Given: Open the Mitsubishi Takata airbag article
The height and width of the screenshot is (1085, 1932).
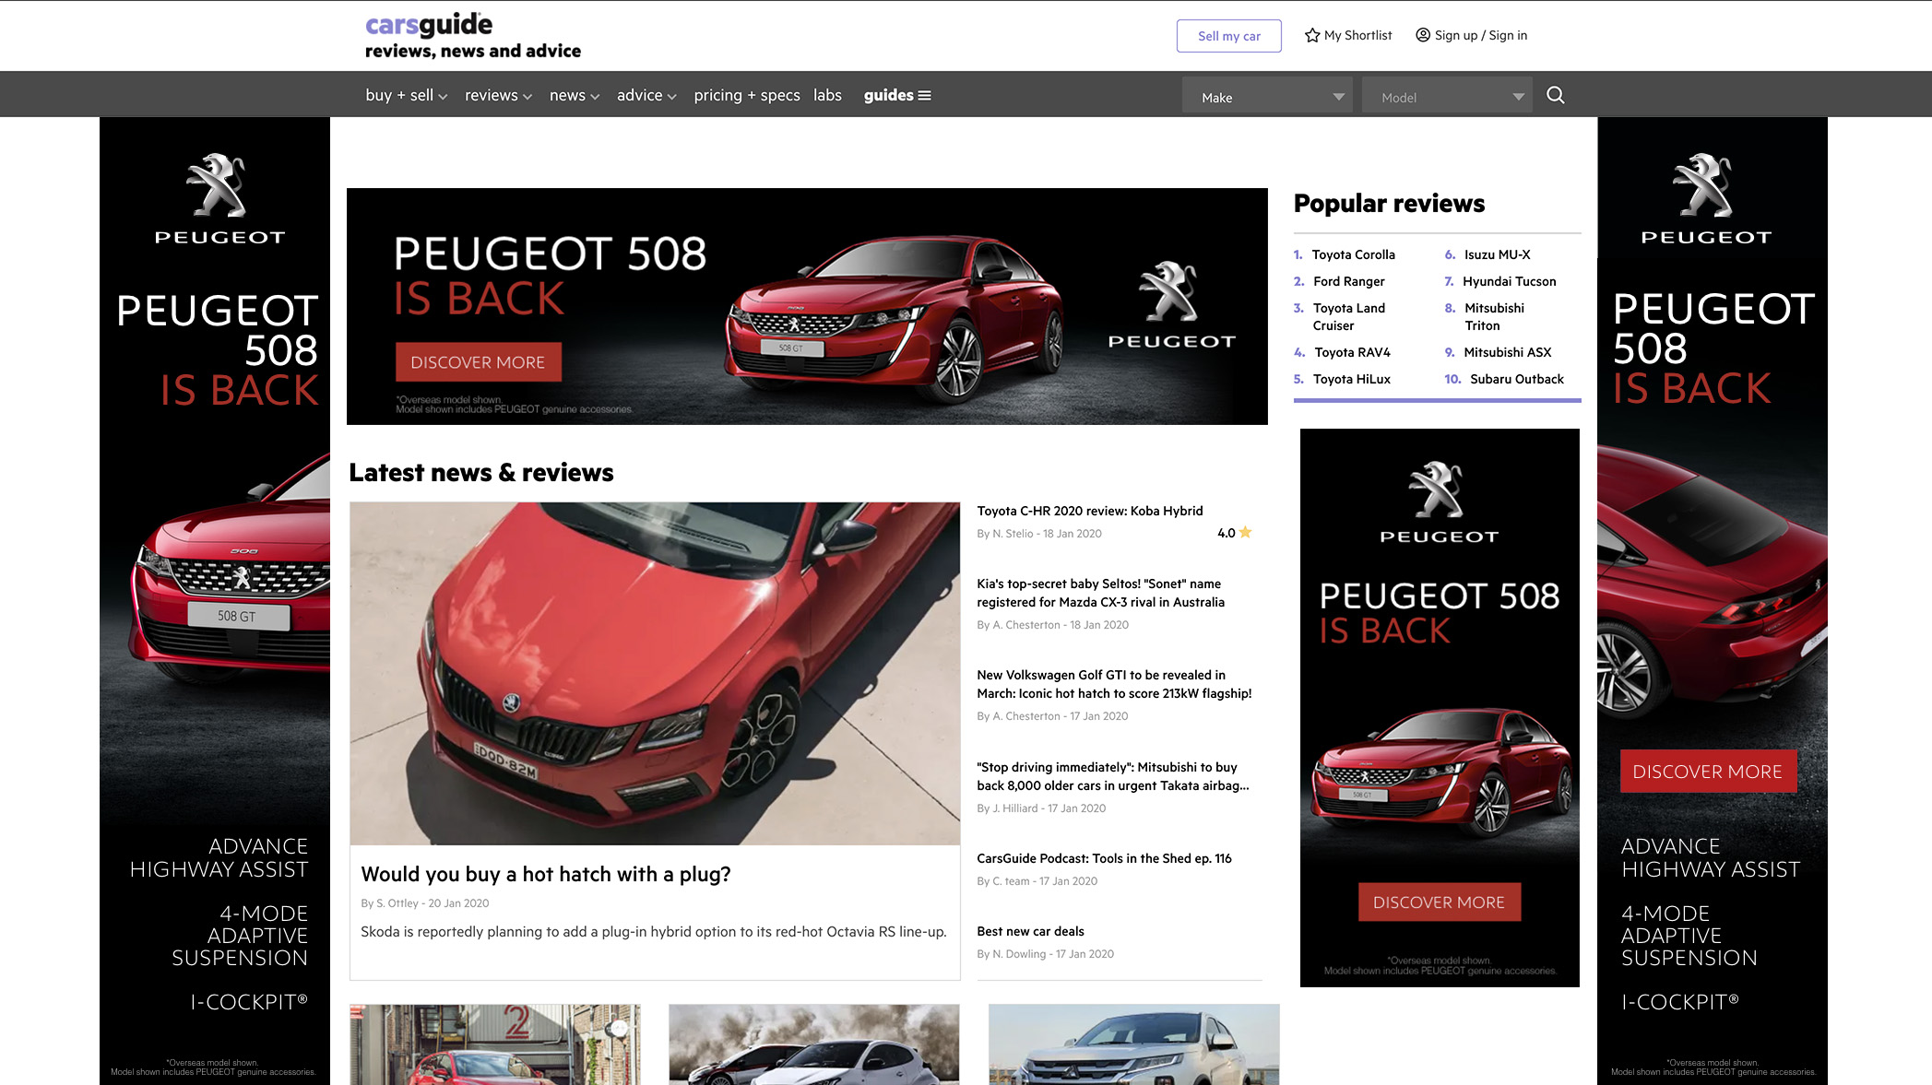Looking at the screenshot, I should [x=1113, y=776].
